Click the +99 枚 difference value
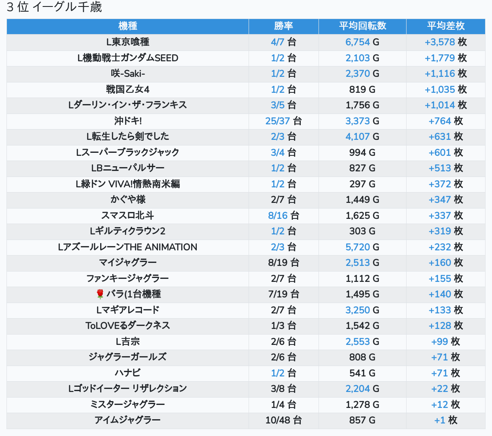The height and width of the screenshot is (436, 492). coord(445,341)
